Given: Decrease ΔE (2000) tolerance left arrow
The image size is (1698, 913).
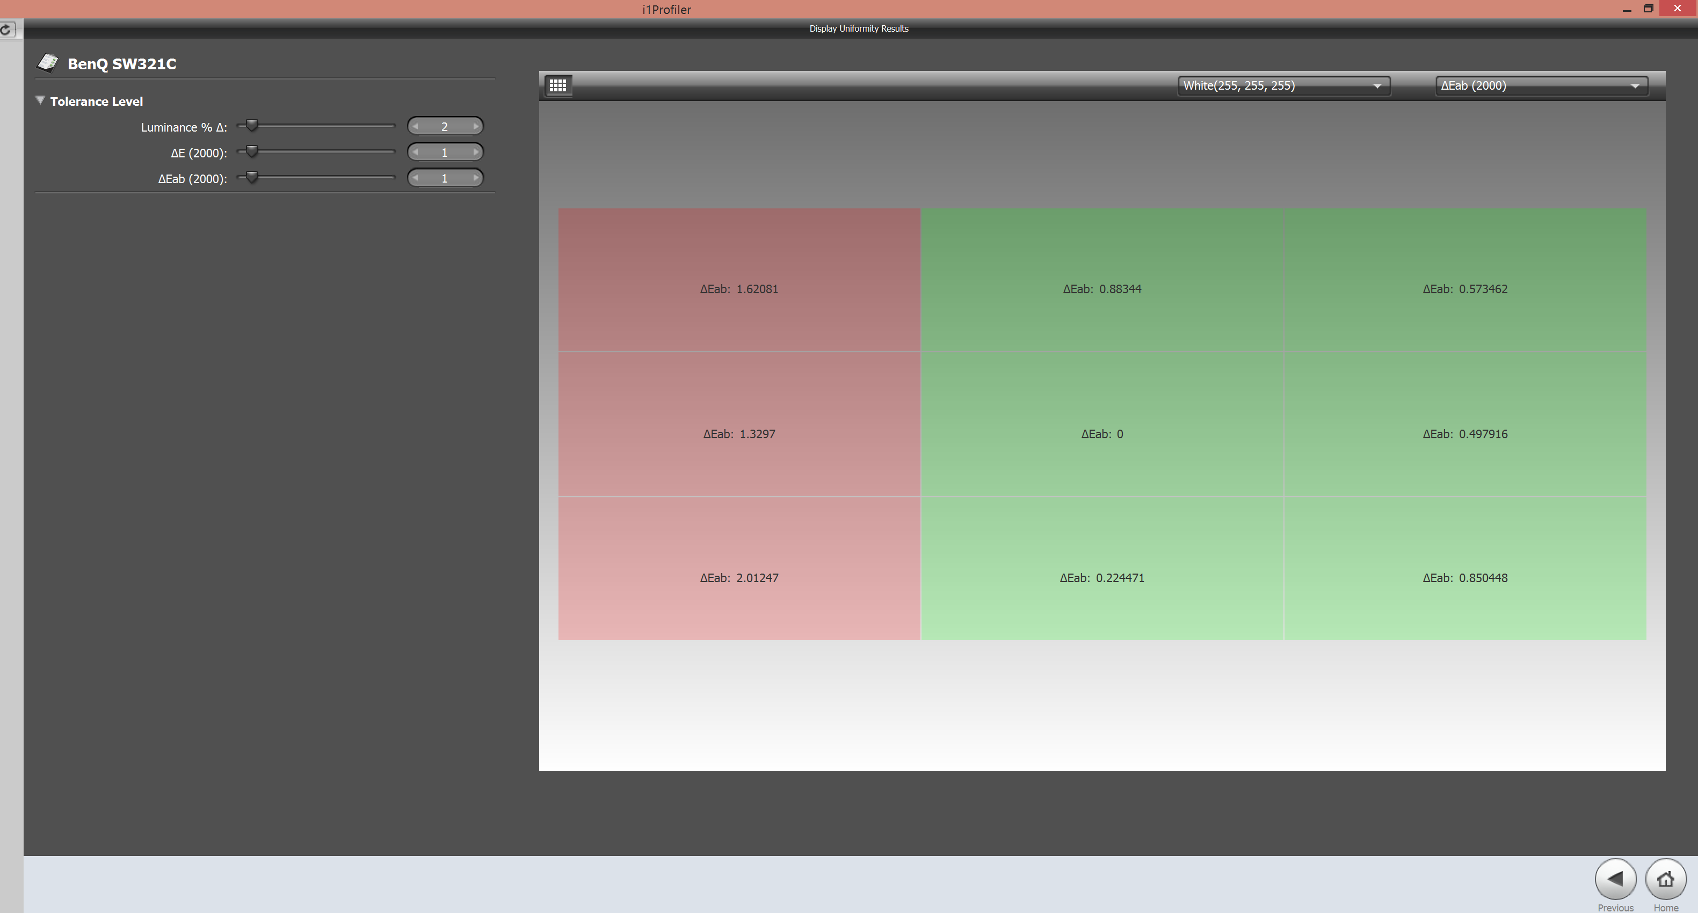Looking at the screenshot, I should (415, 153).
